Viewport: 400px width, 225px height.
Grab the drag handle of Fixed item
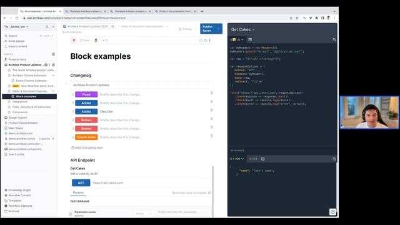(x=72, y=94)
